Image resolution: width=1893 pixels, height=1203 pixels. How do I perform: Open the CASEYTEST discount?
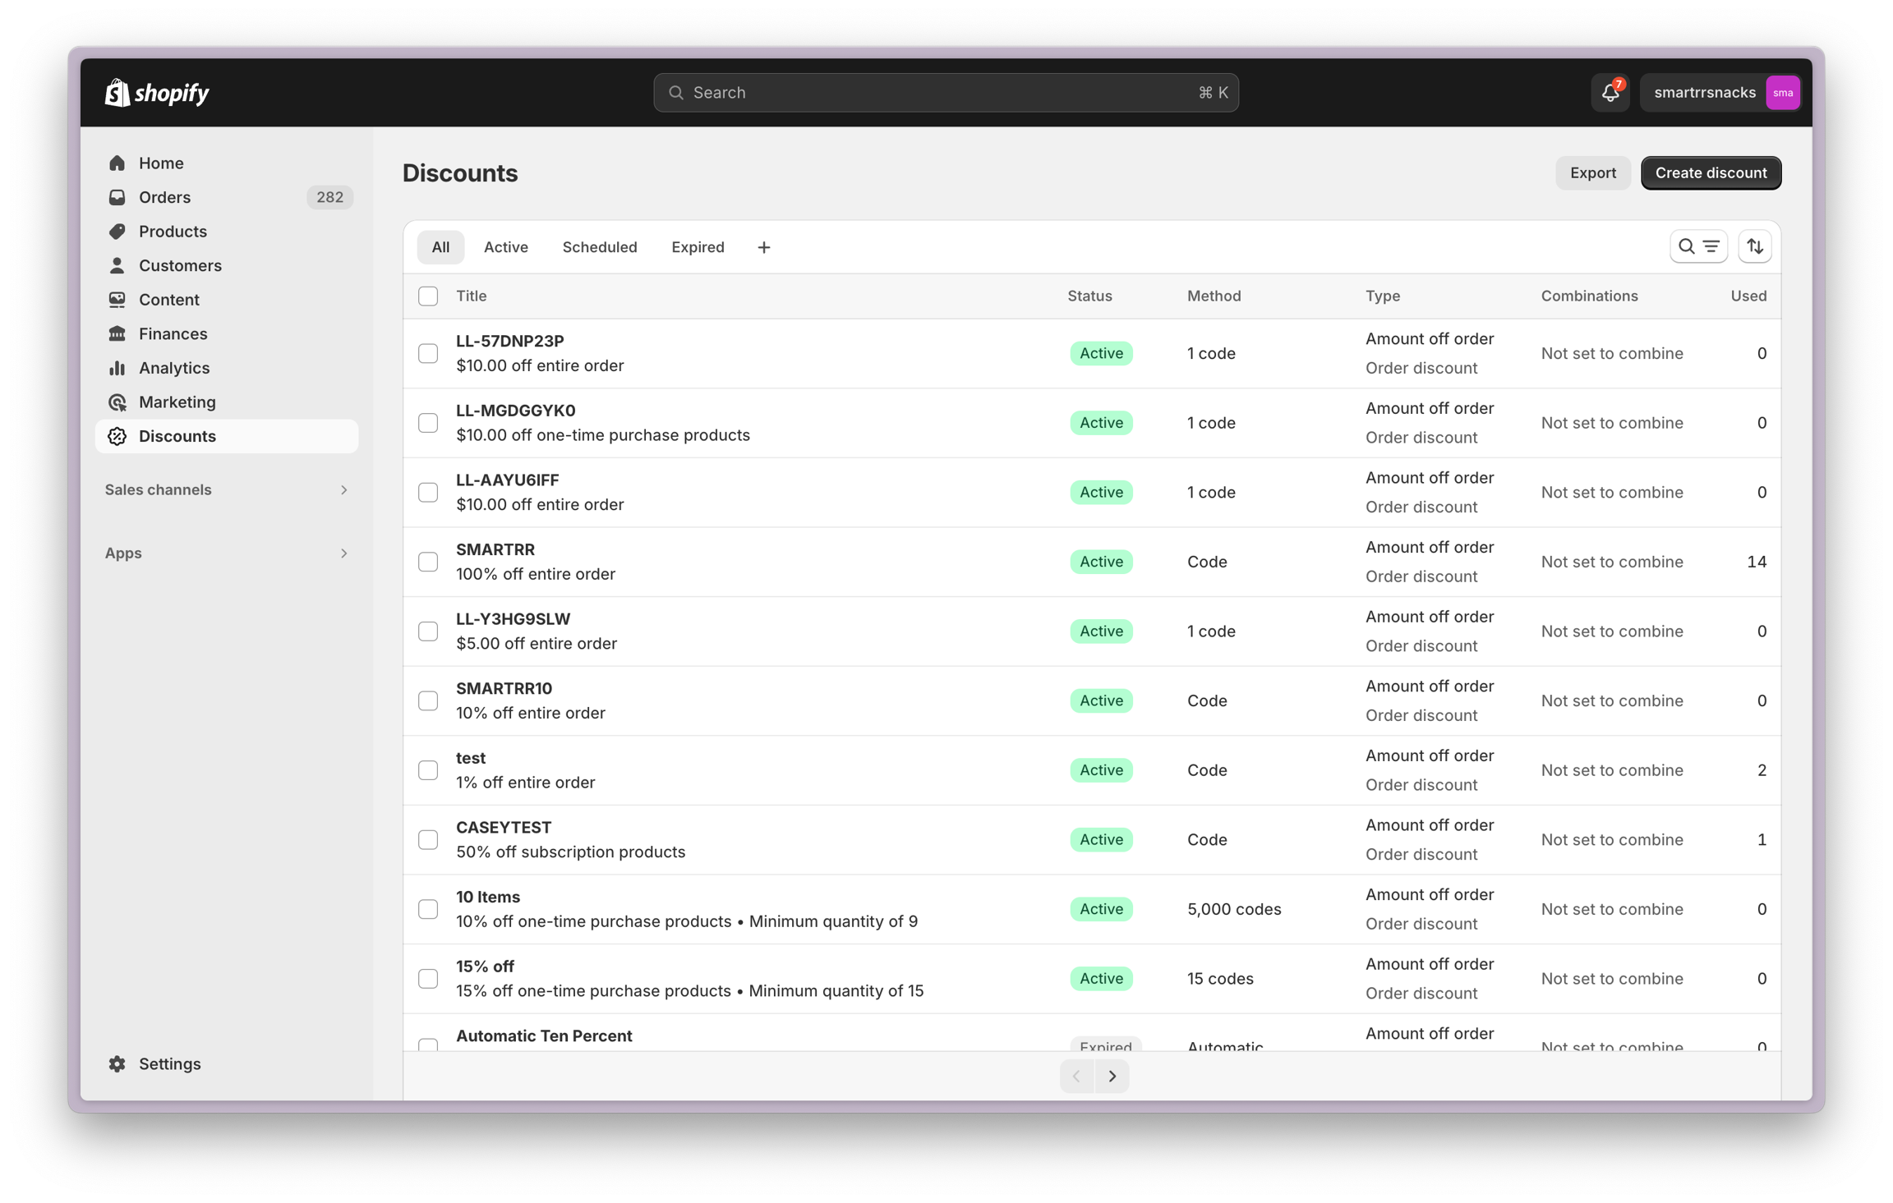tap(504, 827)
